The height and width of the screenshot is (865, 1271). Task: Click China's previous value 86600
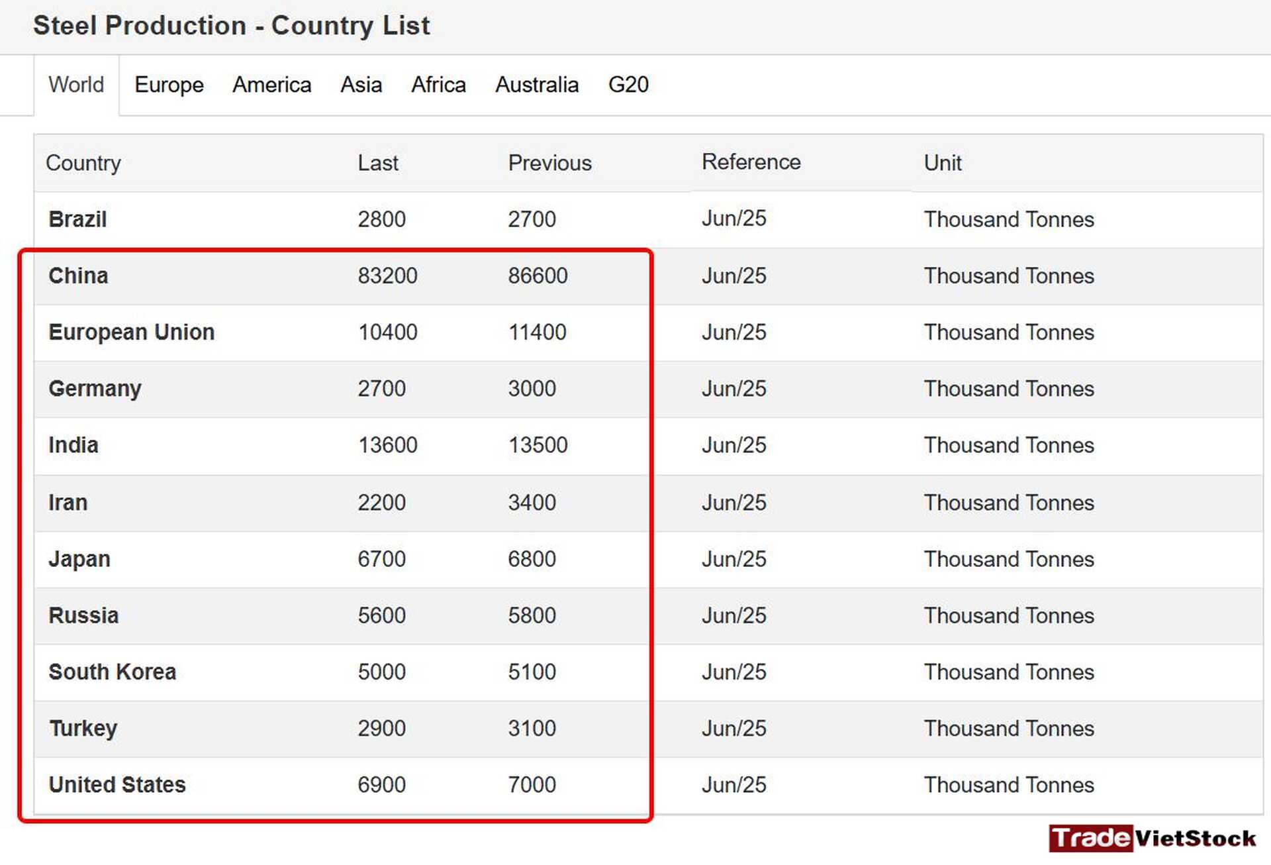tap(538, 276)
